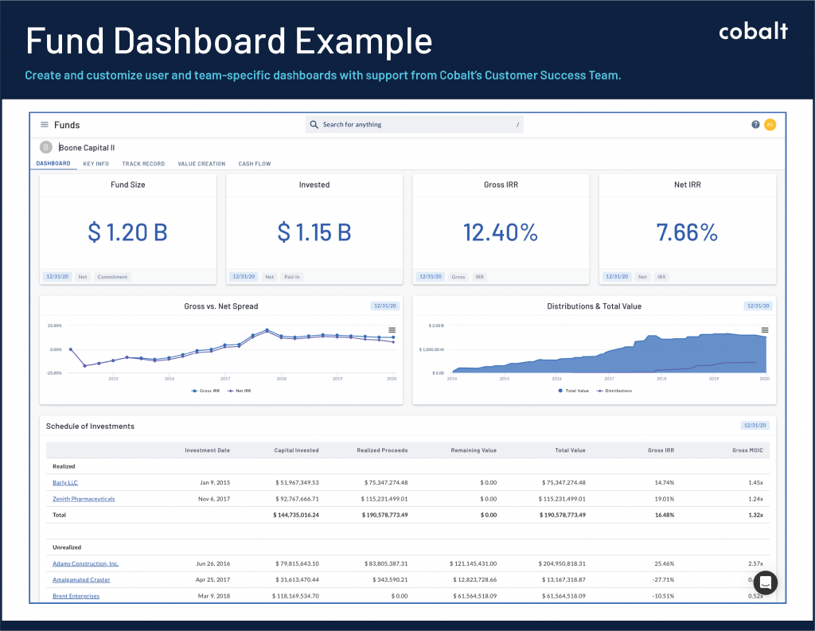Open Barly LLC investment details

click(x=64, y=482)
